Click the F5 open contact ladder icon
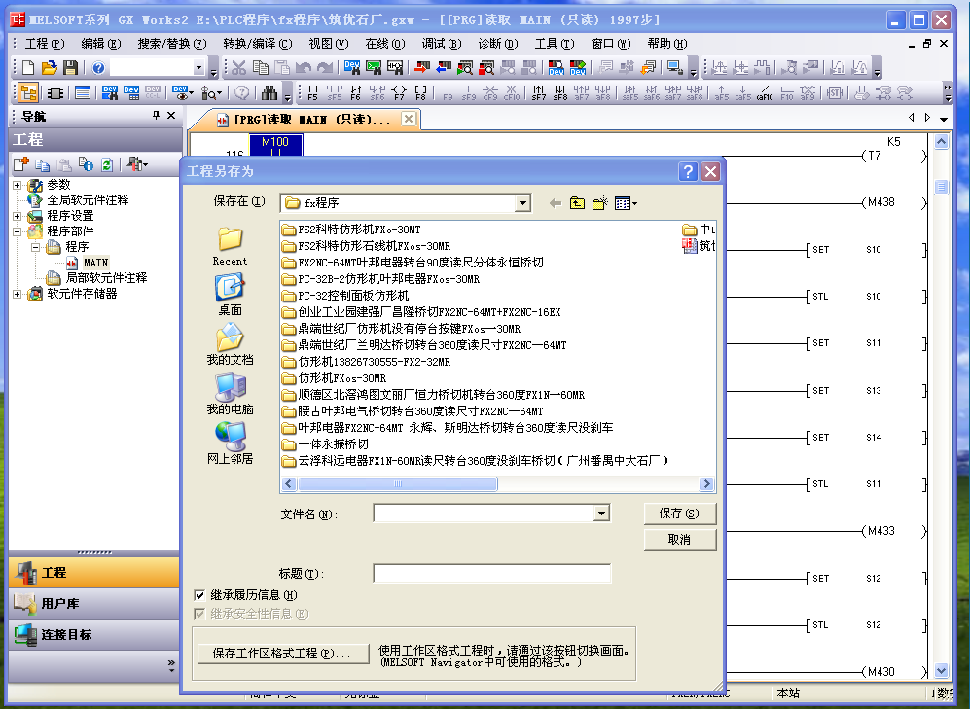 click(x=312, y=93)
